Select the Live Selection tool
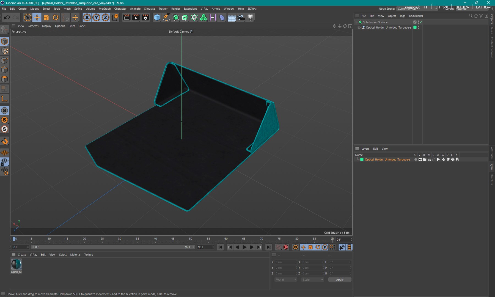The image size is (495, 297). (28, 18)
